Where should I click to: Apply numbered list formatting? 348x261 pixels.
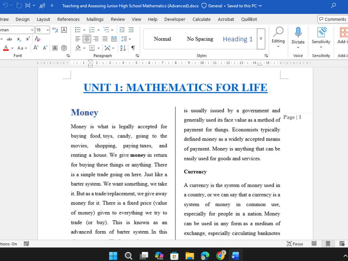pos(92,30)
